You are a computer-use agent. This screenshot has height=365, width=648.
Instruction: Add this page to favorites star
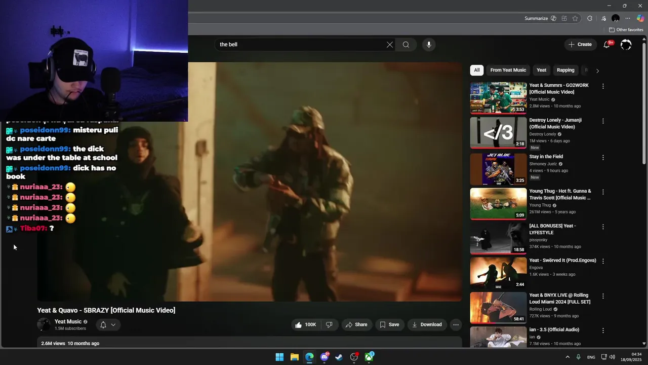pyautogui.click(x=575, y=18)
